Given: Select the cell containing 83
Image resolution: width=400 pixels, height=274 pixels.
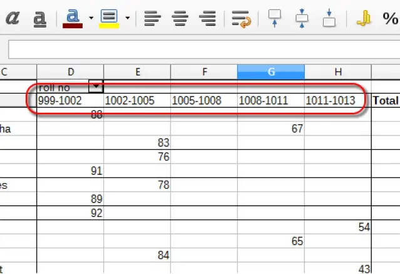Looking at the screenshot, I should pos(137,142).
